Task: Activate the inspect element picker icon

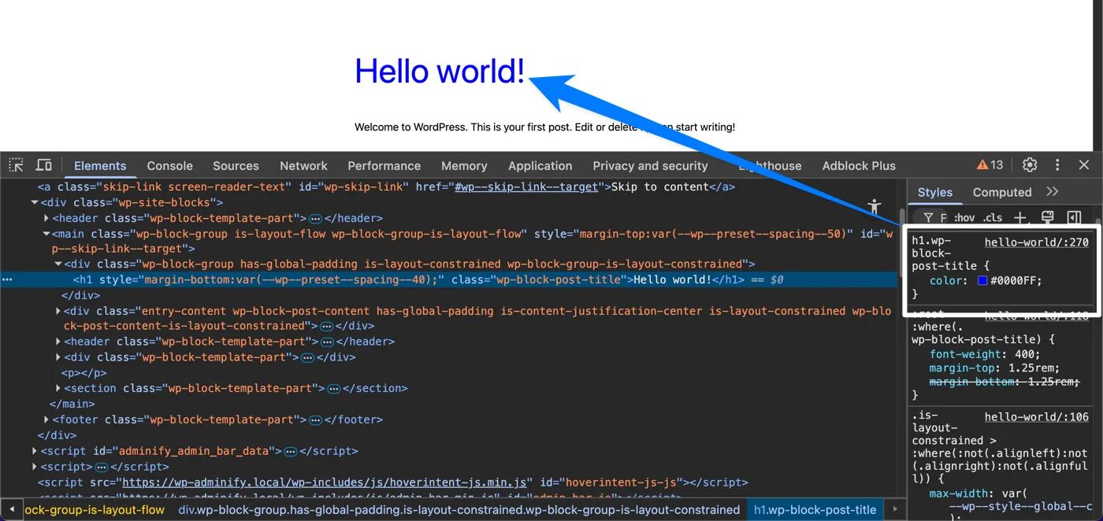Action: click(x=16, y=165)
